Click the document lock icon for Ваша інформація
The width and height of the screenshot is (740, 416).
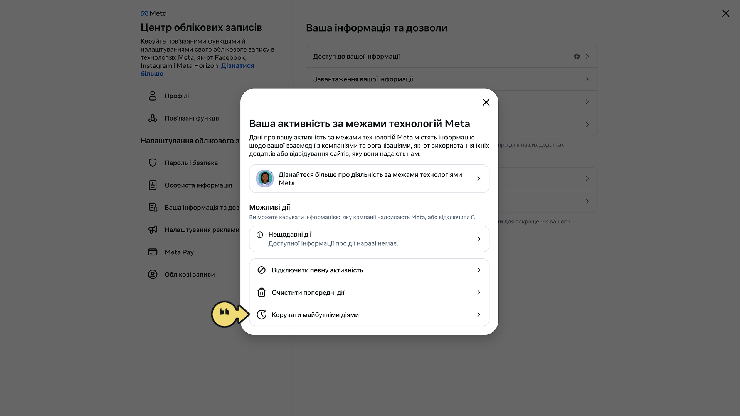coord(153,208)
